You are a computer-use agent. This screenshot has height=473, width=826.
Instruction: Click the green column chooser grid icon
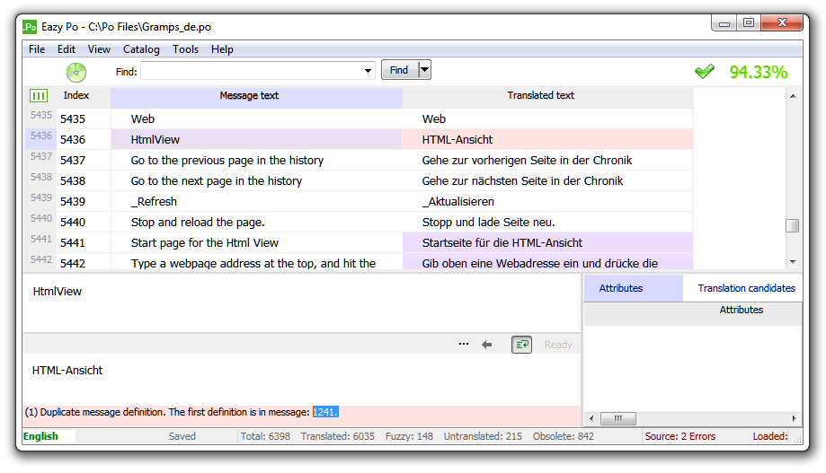tap(39, 95)
